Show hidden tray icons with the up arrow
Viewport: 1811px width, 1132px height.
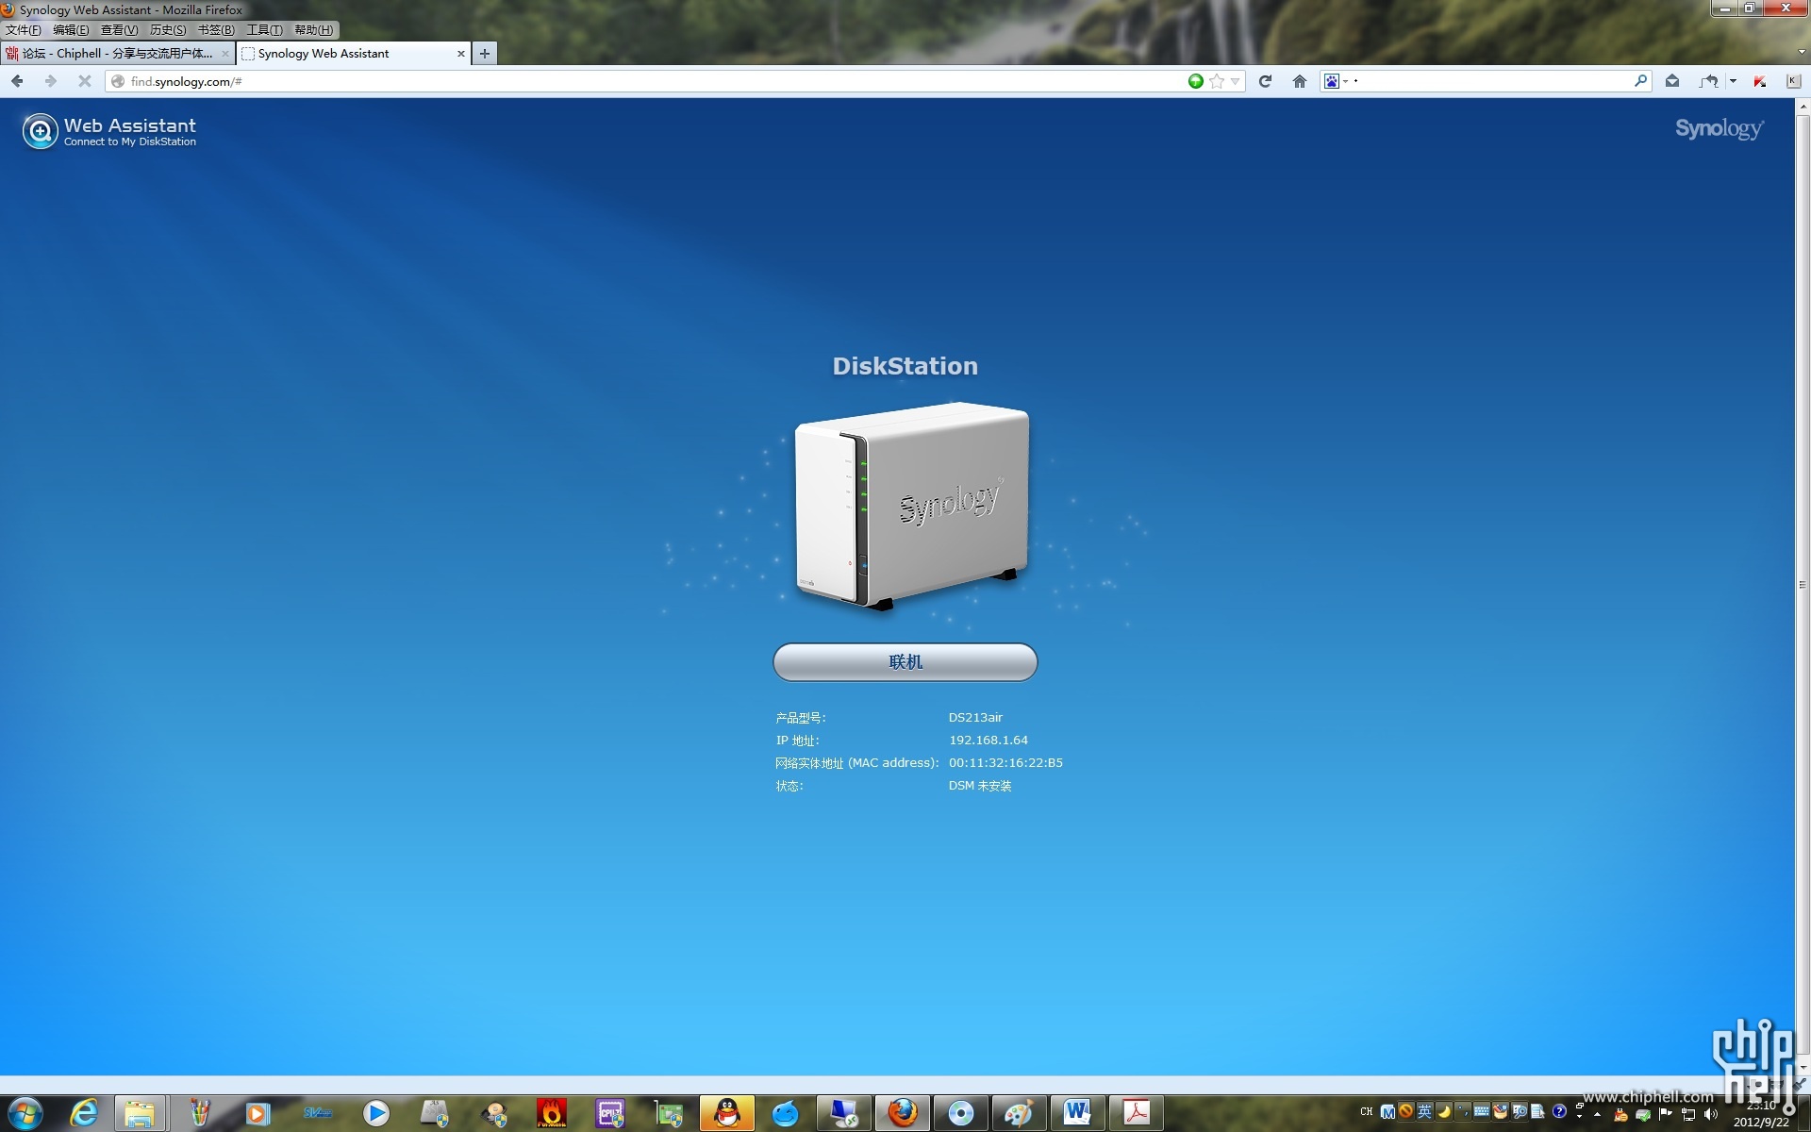pos(1598,1115)
